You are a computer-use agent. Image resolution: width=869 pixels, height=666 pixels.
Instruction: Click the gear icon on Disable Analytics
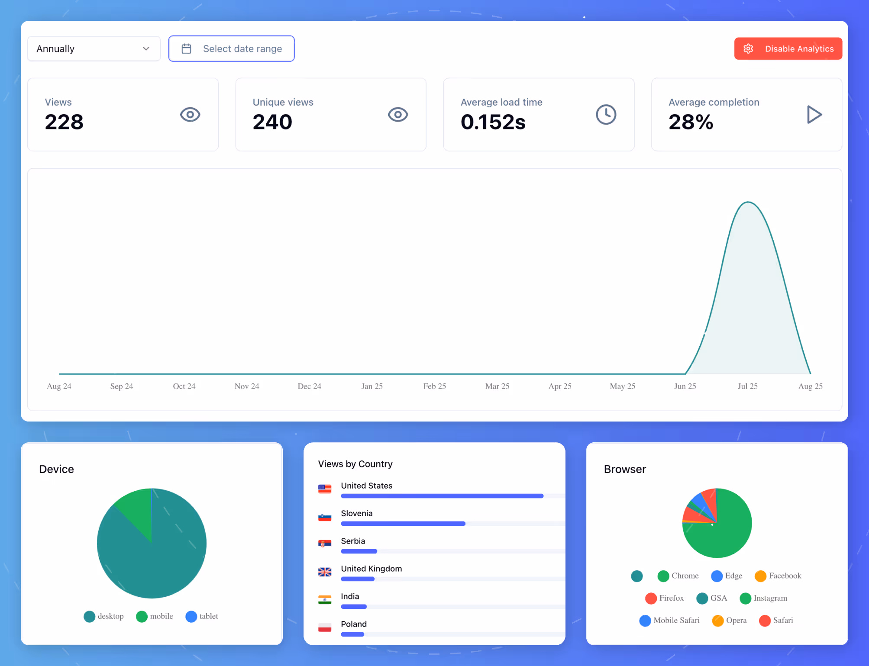(x=748, y=48)
